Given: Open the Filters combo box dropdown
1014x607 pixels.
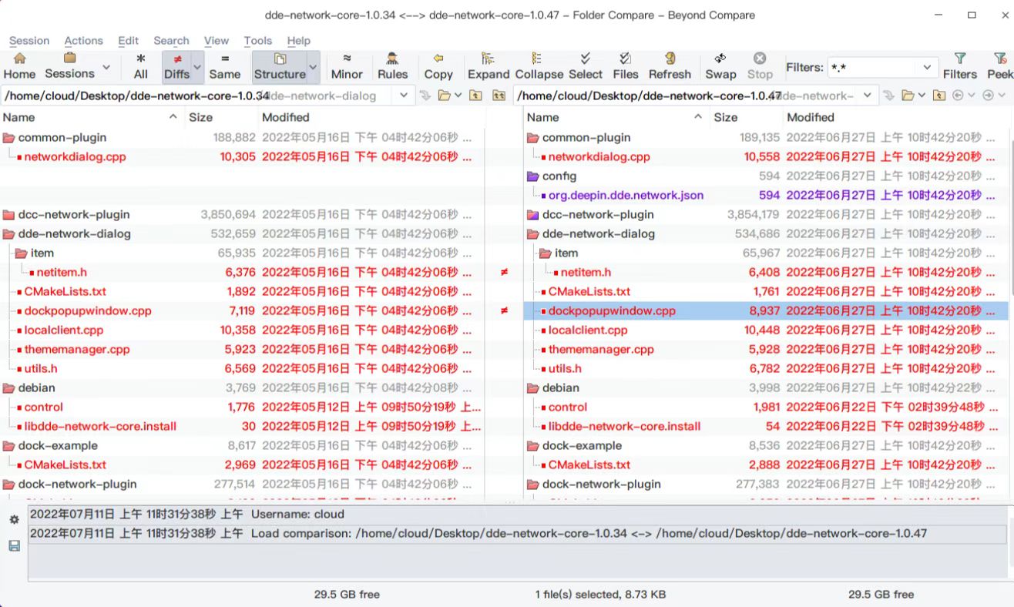Looking at the screenshot, I should click(928, 68).
